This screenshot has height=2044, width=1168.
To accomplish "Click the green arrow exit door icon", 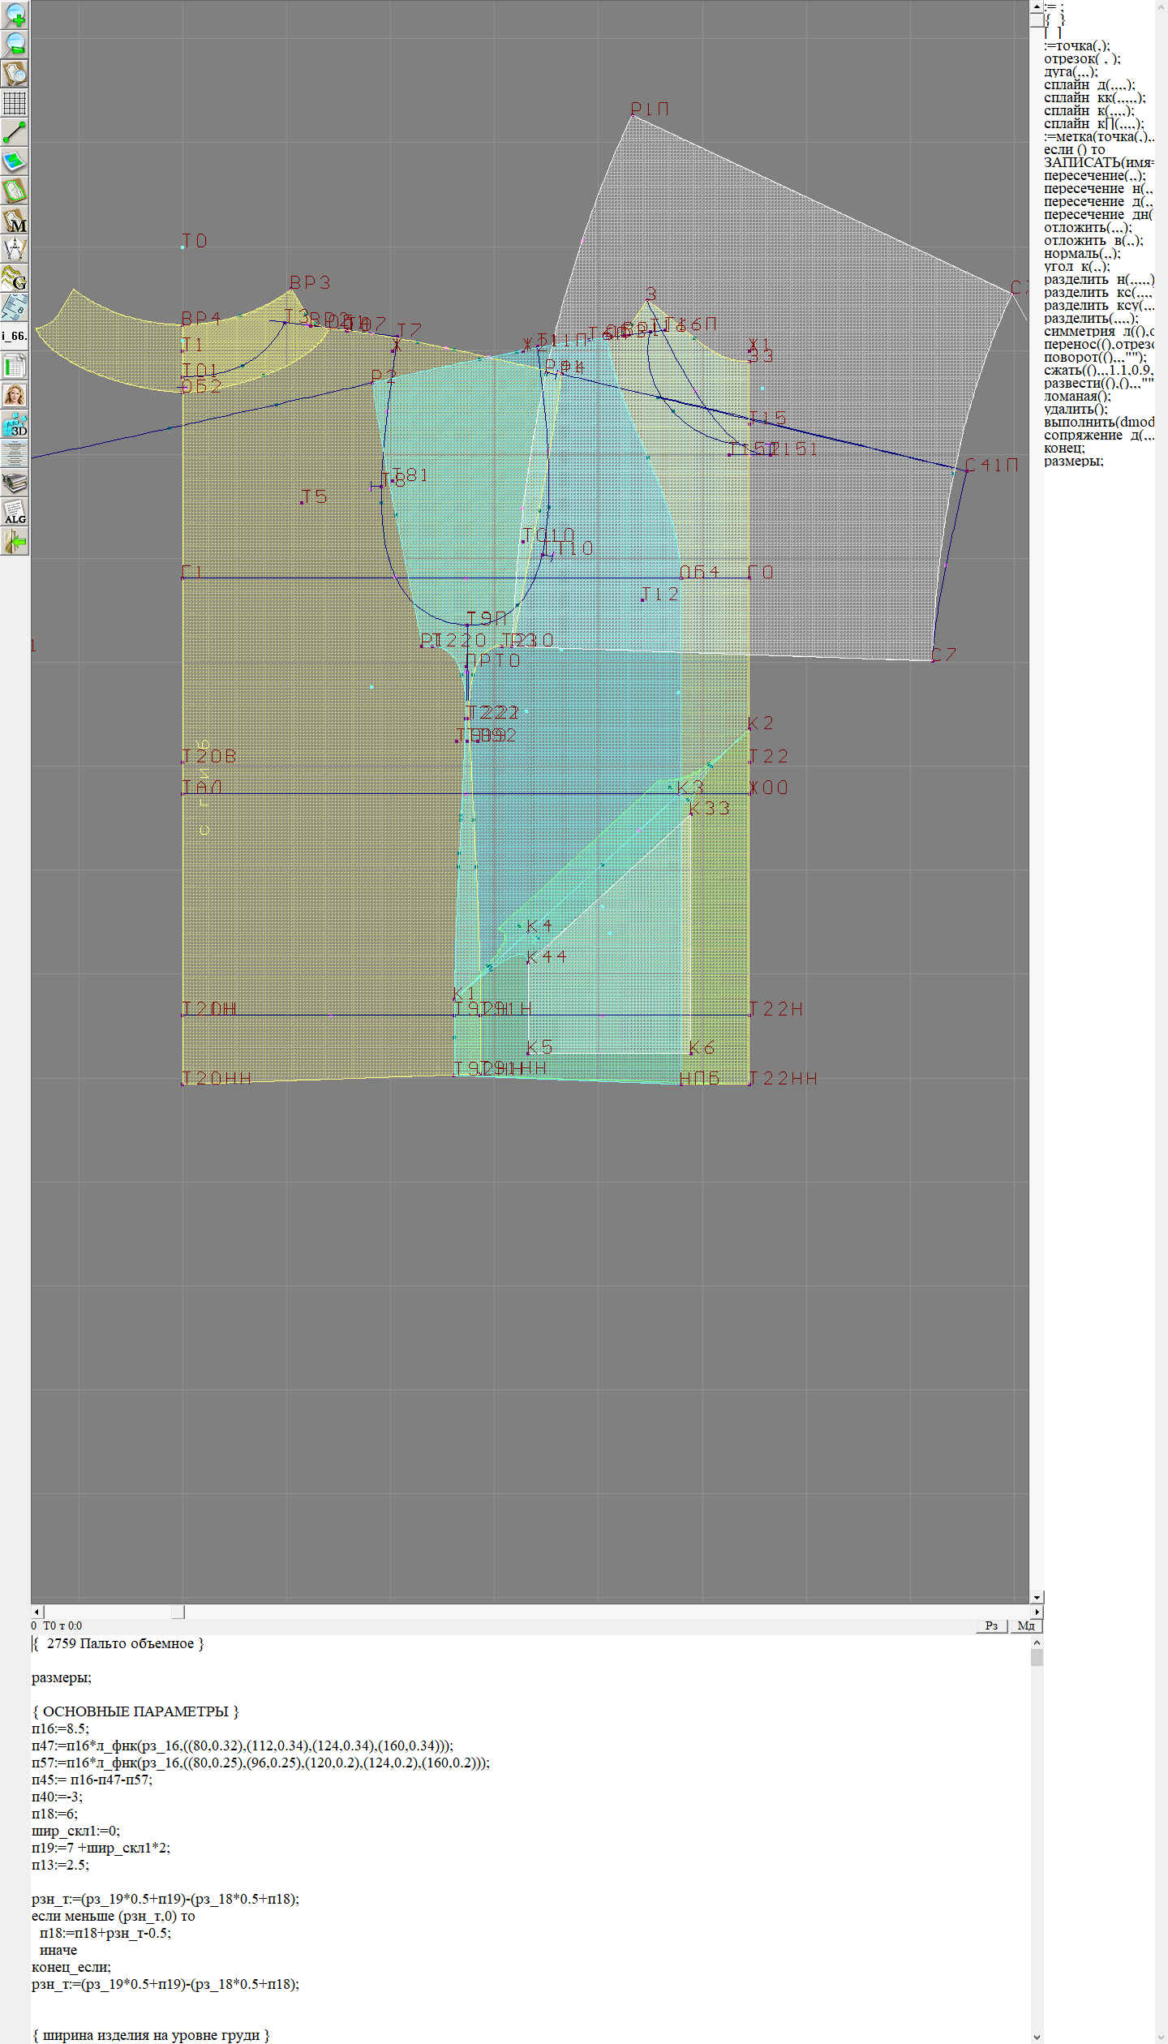I will 15,541.
